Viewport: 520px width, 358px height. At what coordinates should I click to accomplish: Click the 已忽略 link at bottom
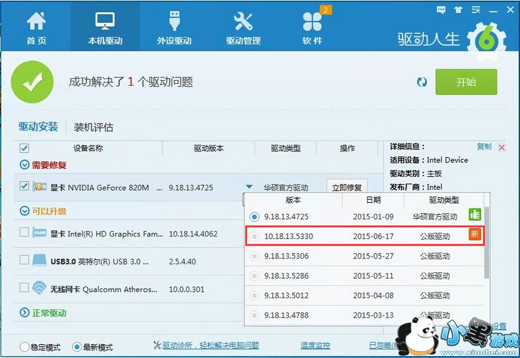click(x=383, y=346)
